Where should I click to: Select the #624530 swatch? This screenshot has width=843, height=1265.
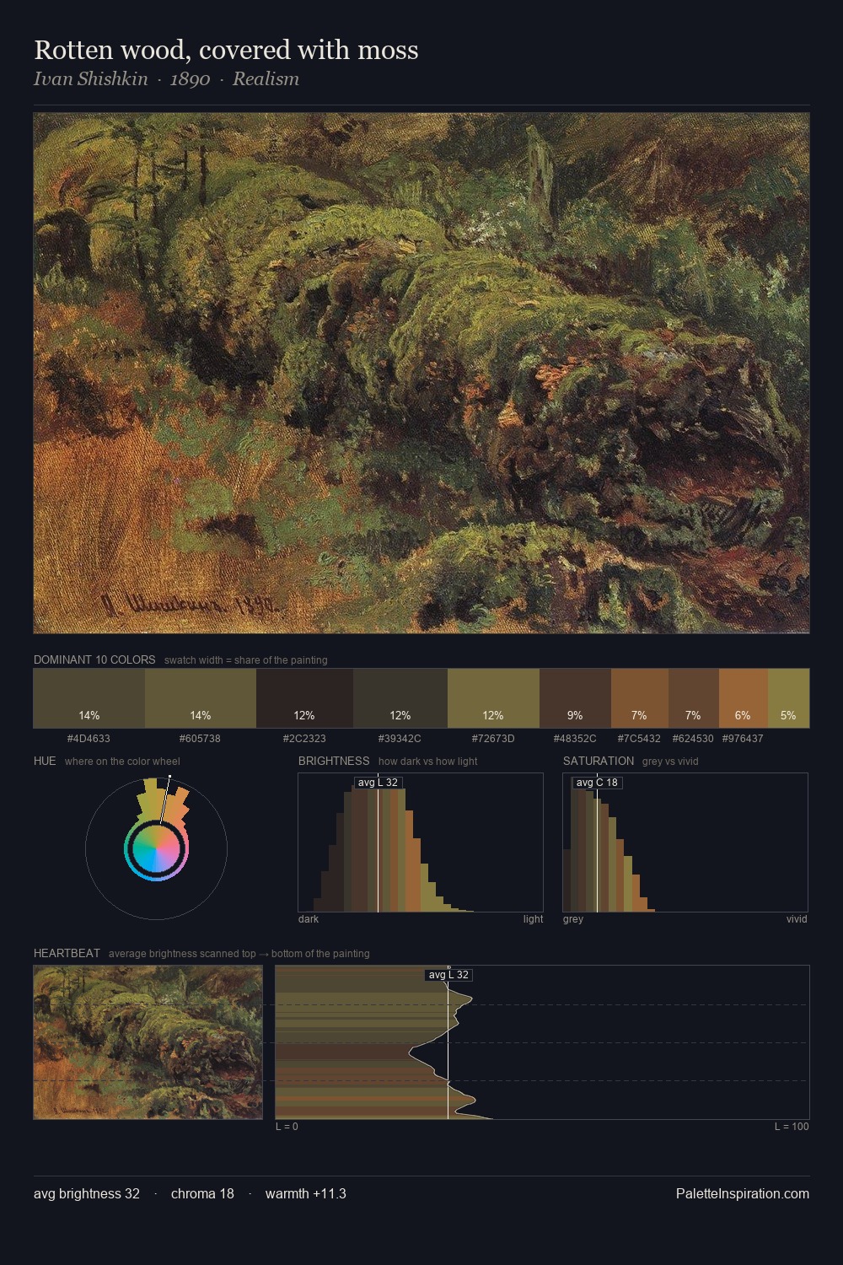[694, 698]
